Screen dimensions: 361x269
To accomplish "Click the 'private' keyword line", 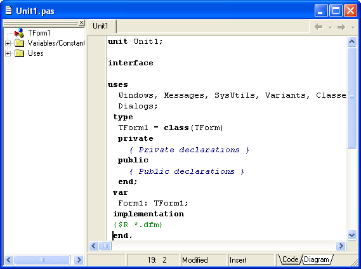I will pyautogui.click(x=135, y=138).
